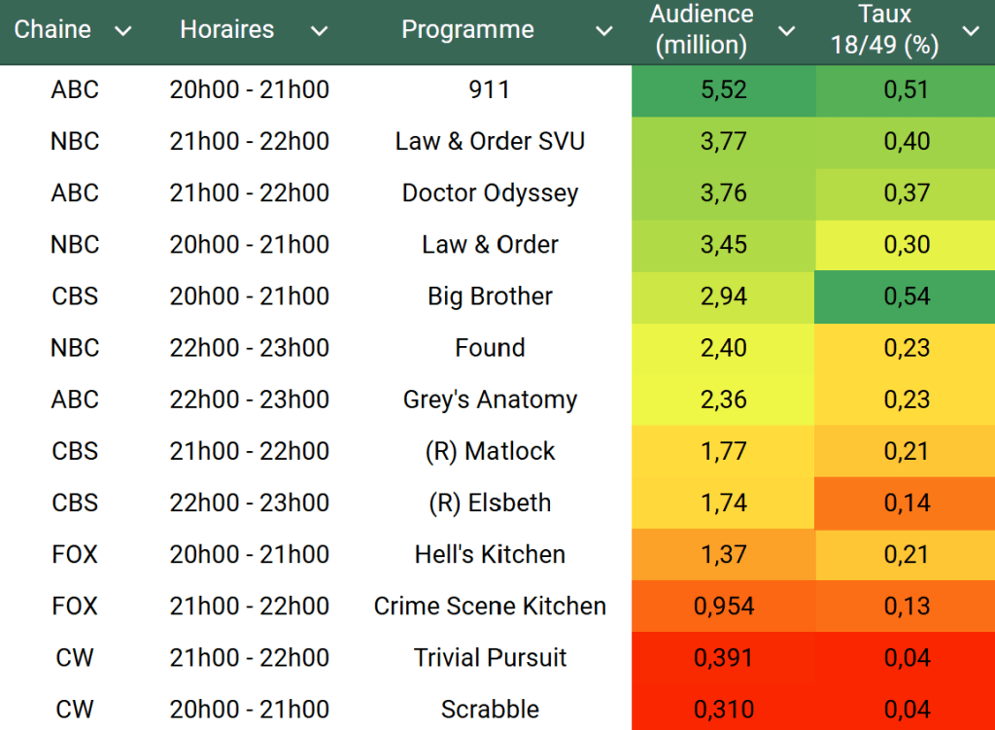Open the Taux 18/49 column dropdown

pyautogui.click(x=970, y=31)
